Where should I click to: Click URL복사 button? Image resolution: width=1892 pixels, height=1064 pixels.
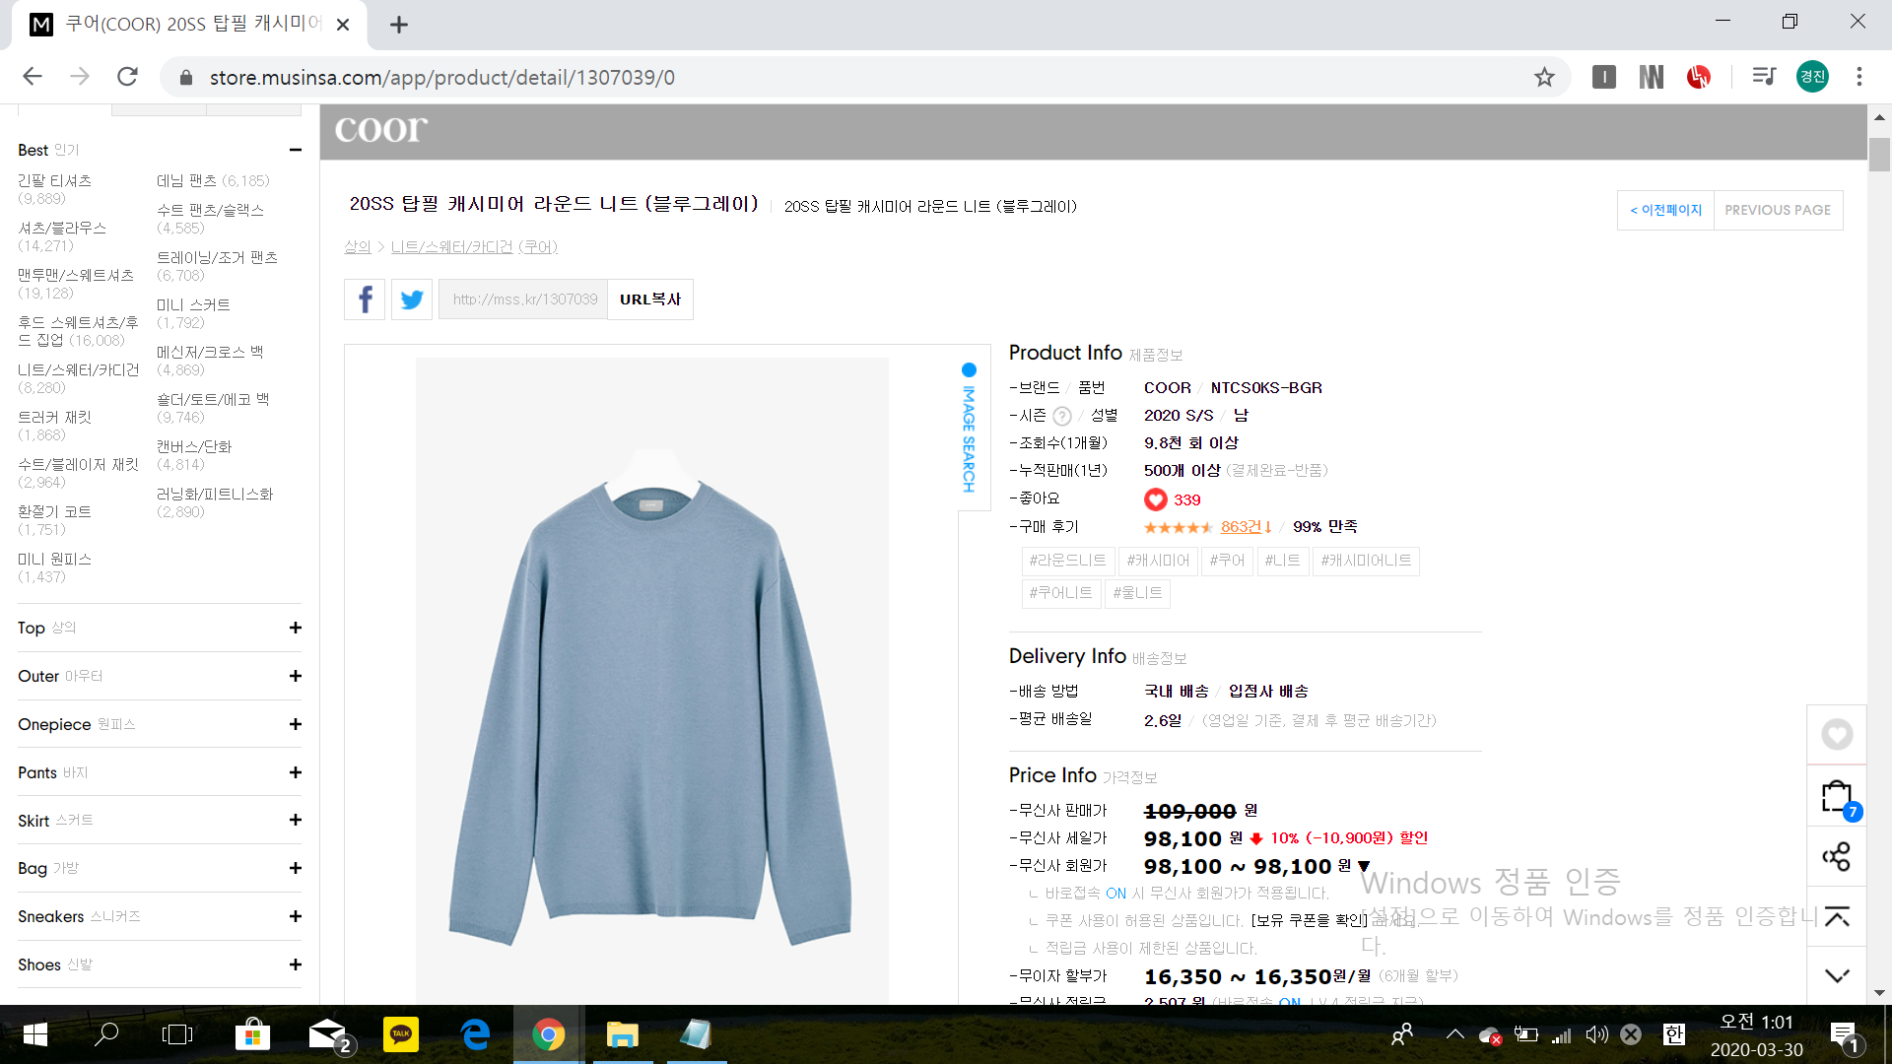coord(650,299)
